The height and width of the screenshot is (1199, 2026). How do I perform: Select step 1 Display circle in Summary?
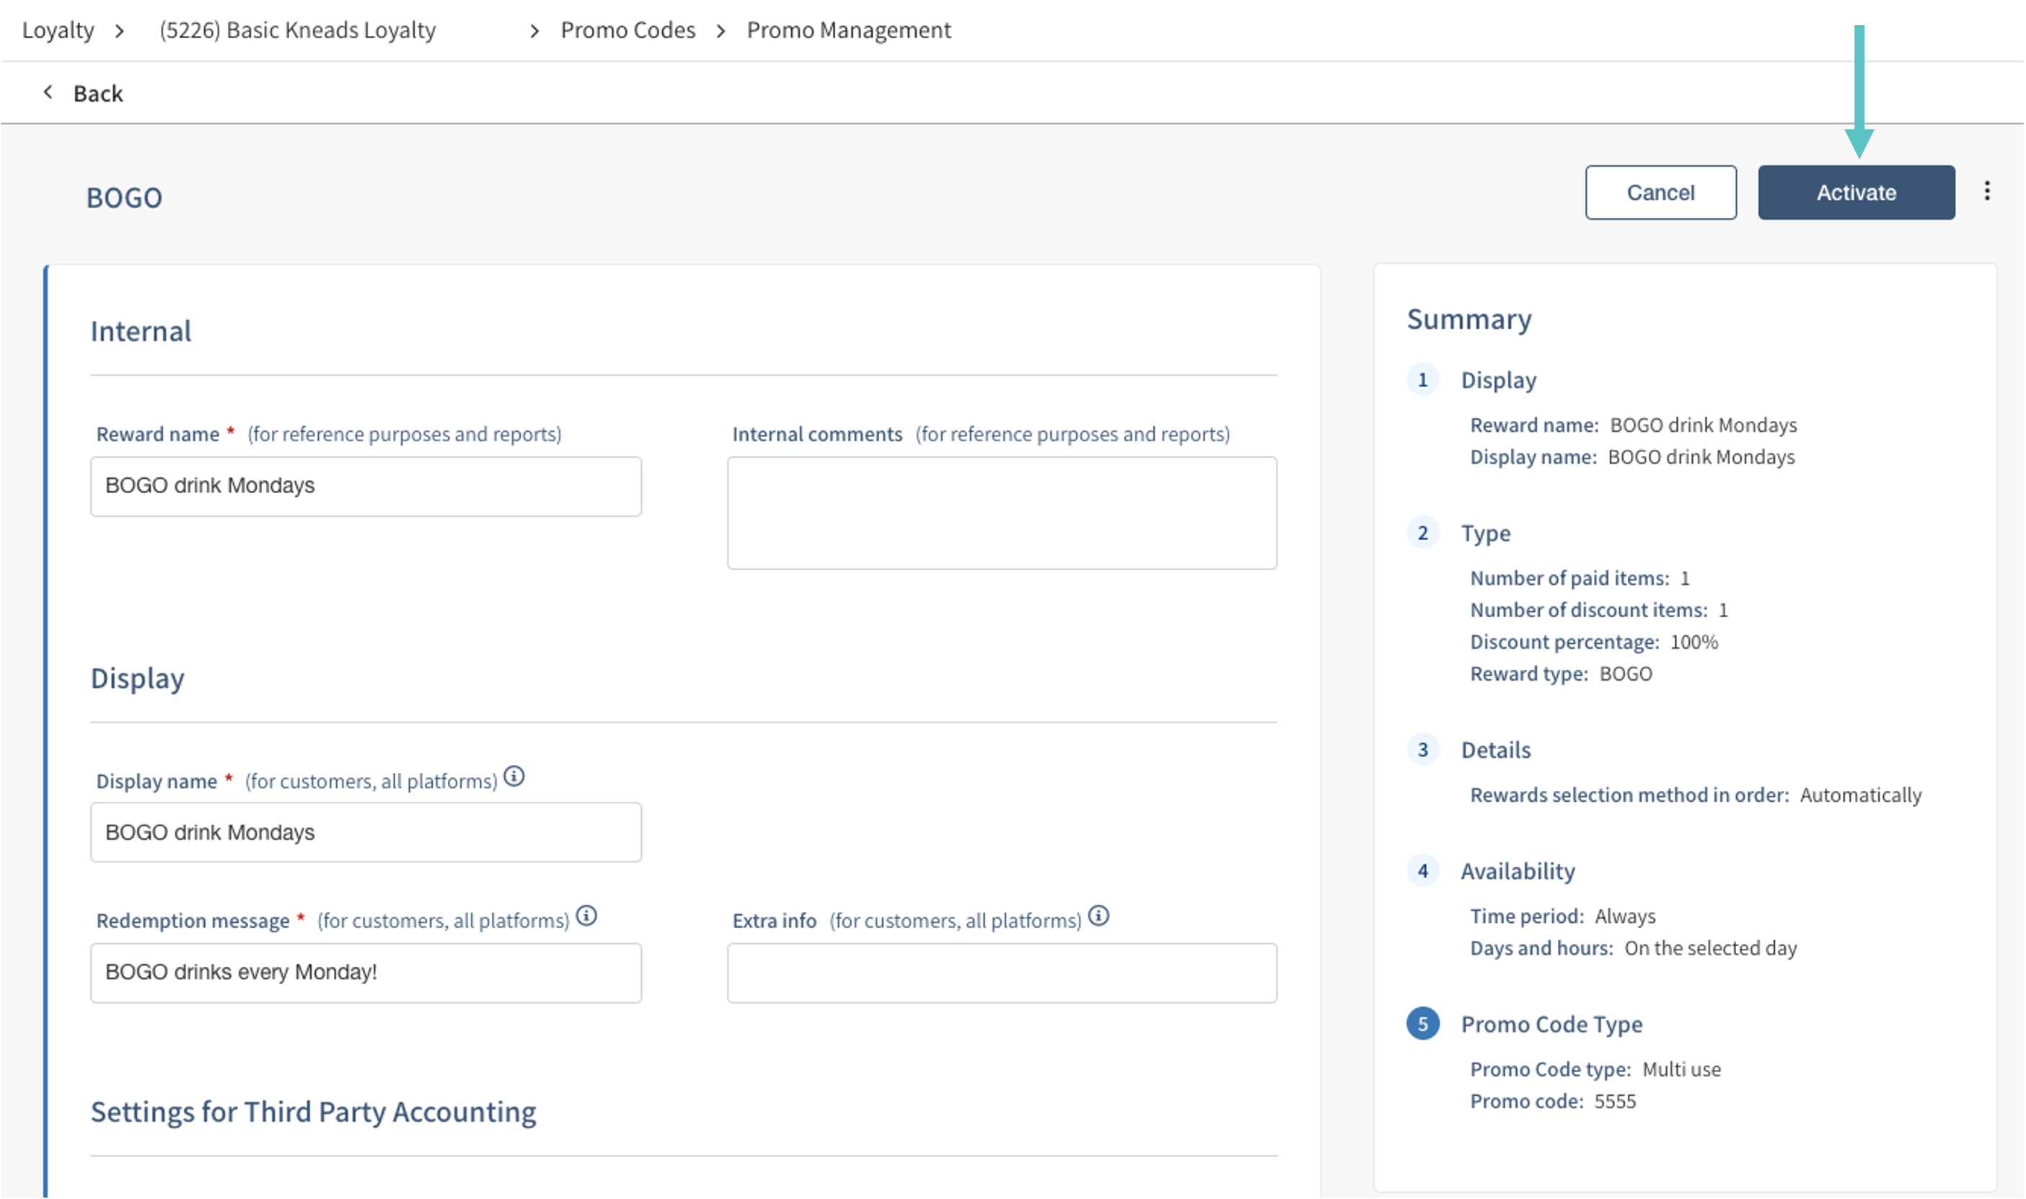1422,380
